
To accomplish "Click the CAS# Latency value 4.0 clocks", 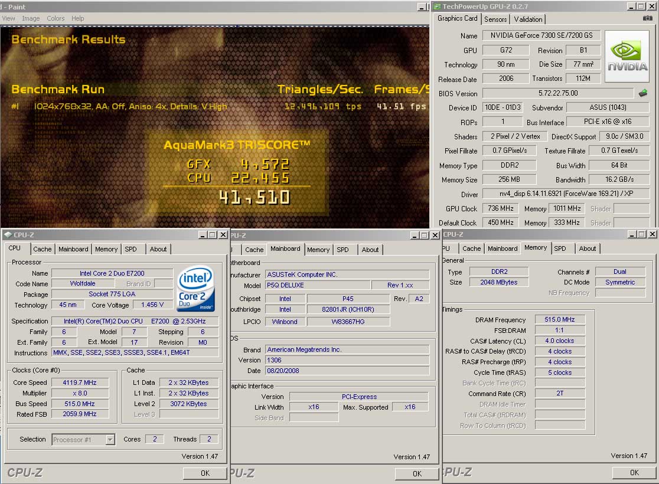I will coord(559,341).
